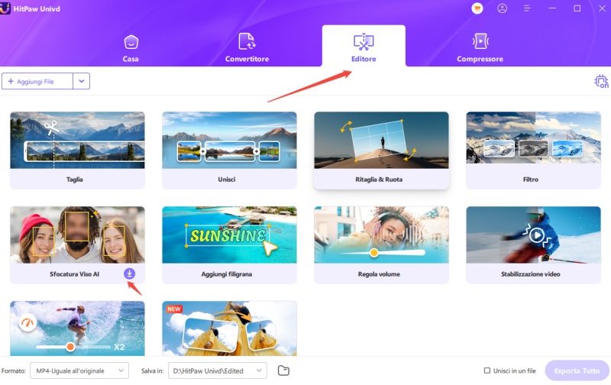Screen dimensions: 611x385
Task: Enable the 'Unisci in un file' checkbox
Action: 487,370
